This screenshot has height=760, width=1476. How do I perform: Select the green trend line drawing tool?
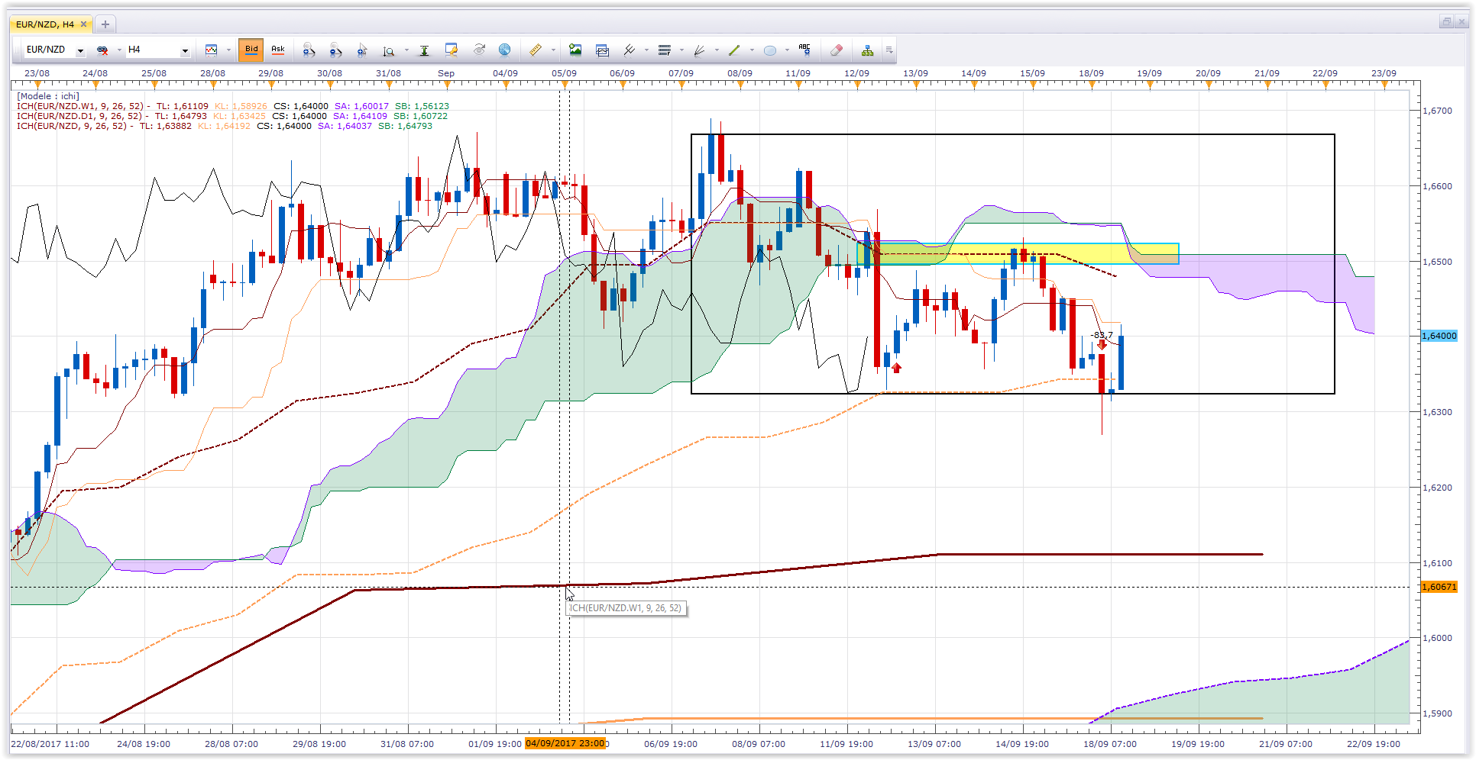point(734,50)
